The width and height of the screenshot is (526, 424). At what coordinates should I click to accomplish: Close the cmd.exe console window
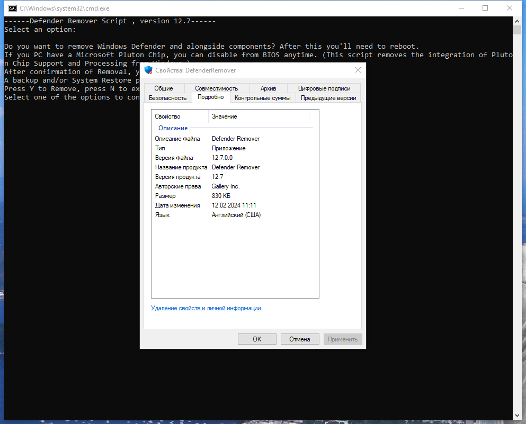pyautogui.click(x=509, y=8)
